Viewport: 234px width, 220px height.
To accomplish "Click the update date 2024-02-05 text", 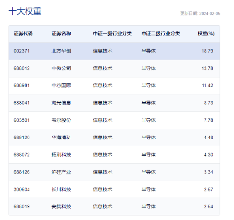I will click(x=210, y=14).
